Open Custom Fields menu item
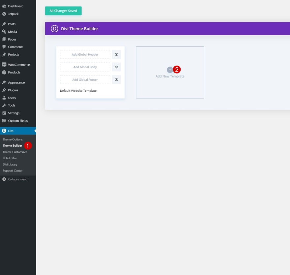 (18, 121)
